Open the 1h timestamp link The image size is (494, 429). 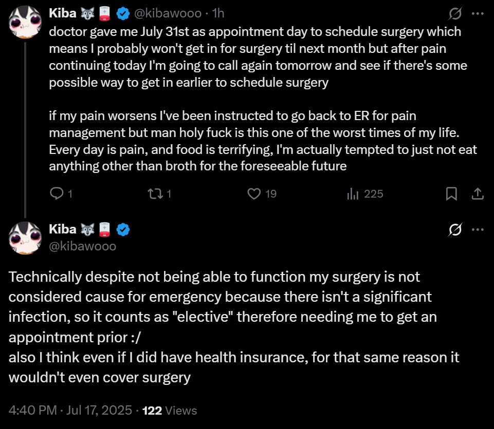coord(218,13)
